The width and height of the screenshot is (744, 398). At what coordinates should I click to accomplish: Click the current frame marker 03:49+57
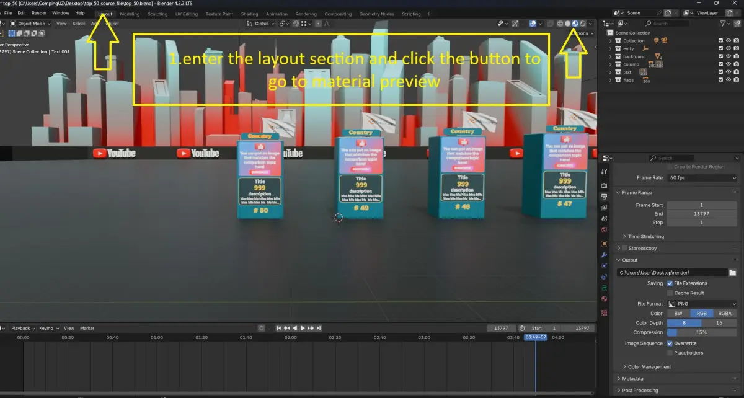tap(536, 337)
